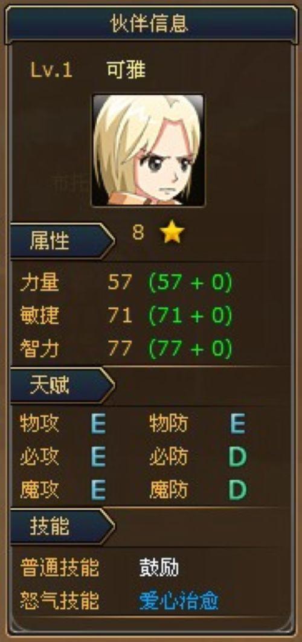
Task: Click the 鼓励 normal skill name
Action: 159,568
